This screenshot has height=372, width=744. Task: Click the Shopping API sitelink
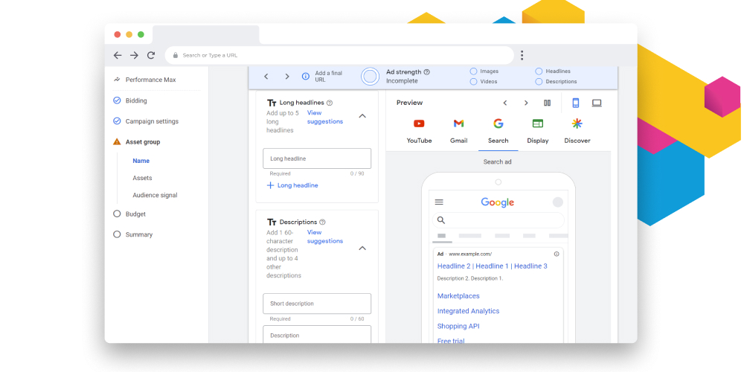[x=458, y=327]
